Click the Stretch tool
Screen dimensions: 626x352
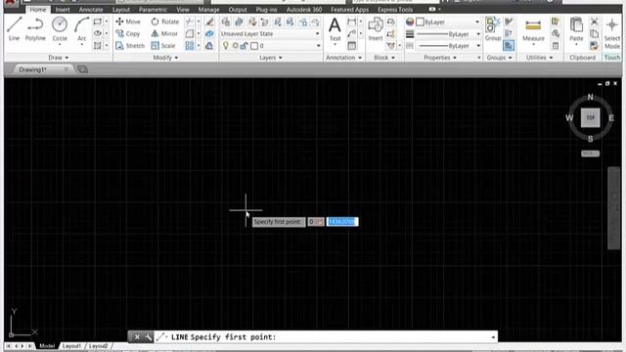(130, 46)
